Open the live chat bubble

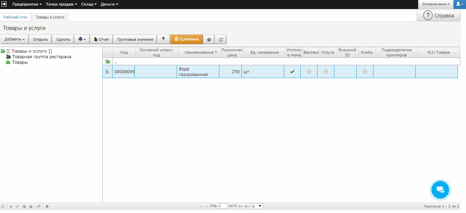[440, 190]
